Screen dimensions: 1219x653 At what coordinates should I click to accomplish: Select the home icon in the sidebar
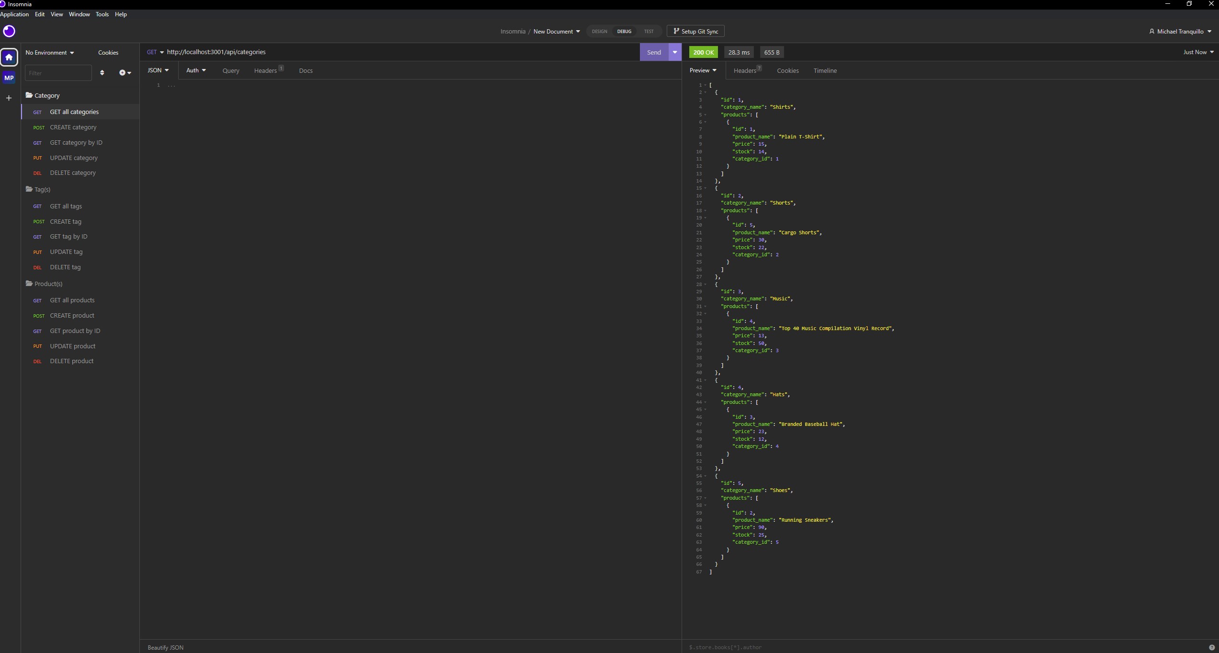click(x=9, y=57)
